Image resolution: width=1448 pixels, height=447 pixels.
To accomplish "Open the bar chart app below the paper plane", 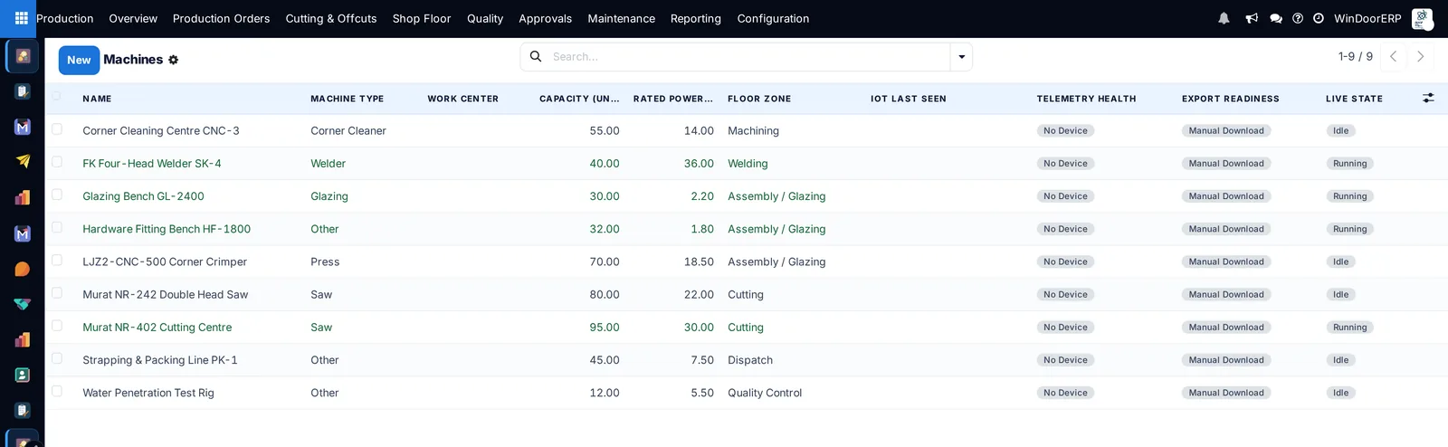I will [x=23, y=197].
